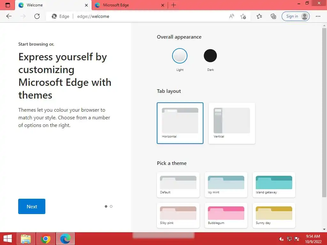Click the Sign in button
The width and height of the screenshot is (327, 245).
(295, 16)
